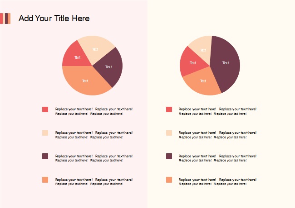Click the cream legend swatch in right column
This screenshot has height=208, width=295.
tap(169, 133)
